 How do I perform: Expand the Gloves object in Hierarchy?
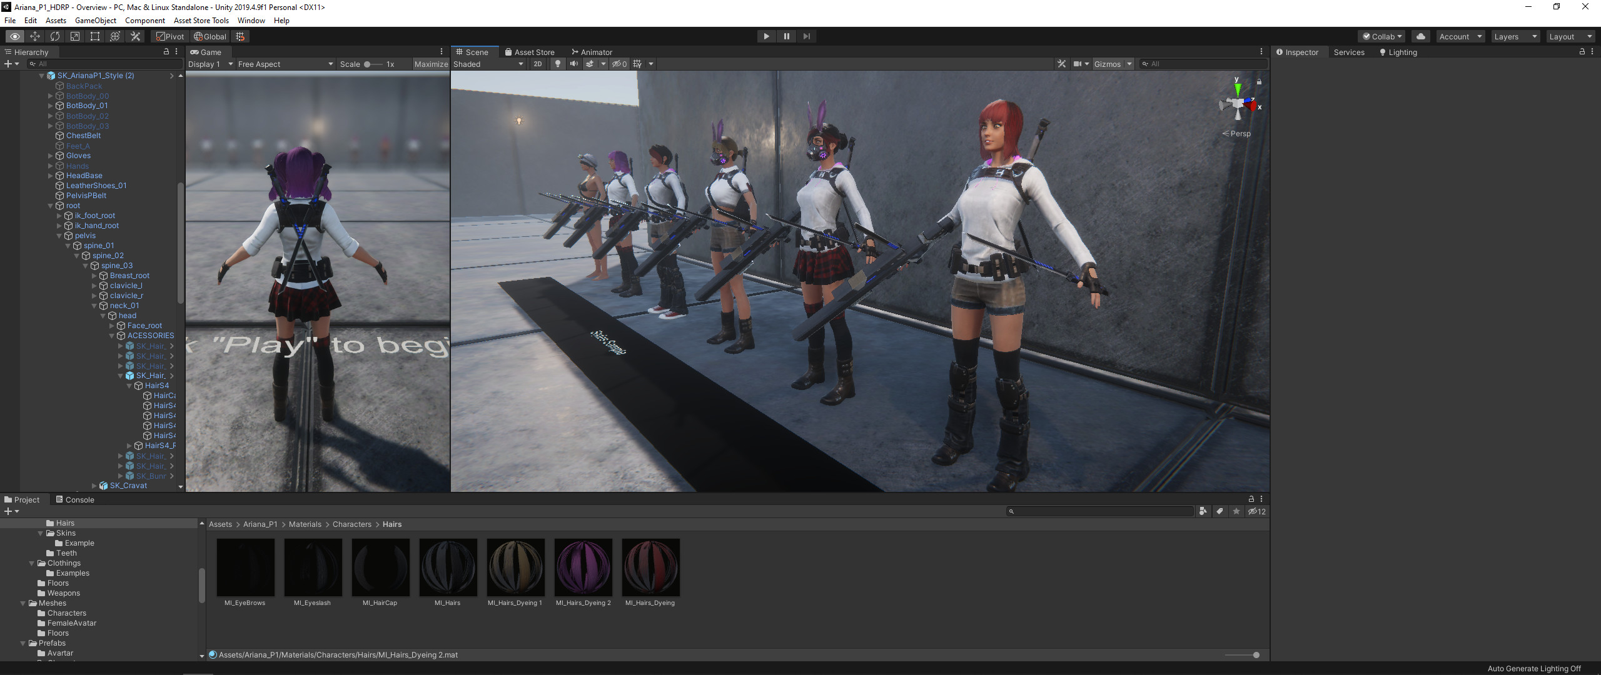click(x=51, y=156)
